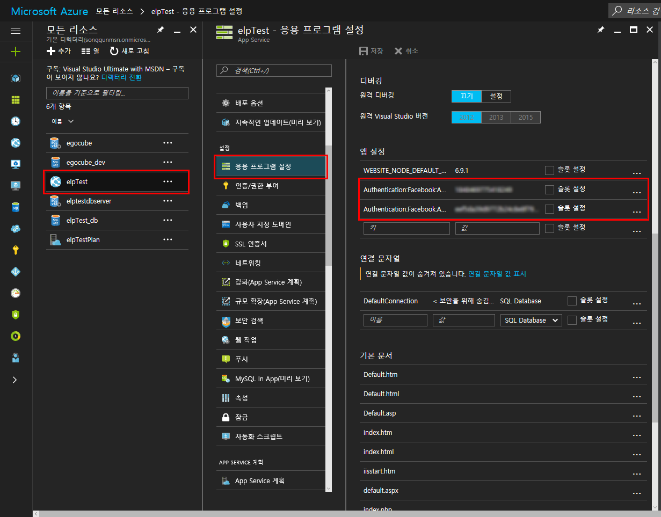Click the Add (추가) button
This screenshot has height=517, width=661.
(x=59, y=51)
